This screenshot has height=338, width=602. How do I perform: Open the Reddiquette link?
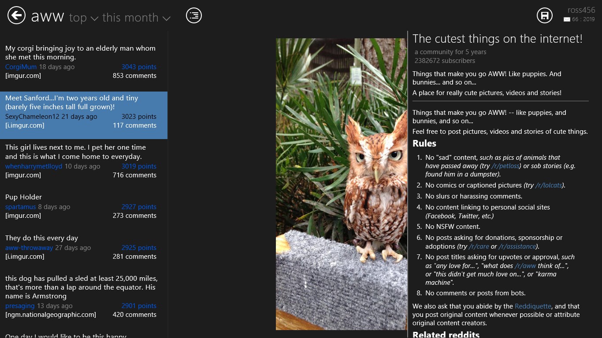pos(533,306)
